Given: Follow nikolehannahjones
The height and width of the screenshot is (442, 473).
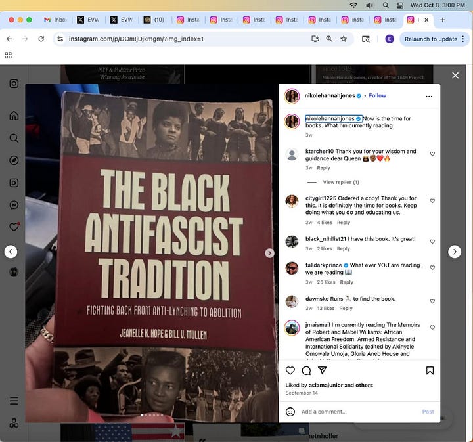Looking at the screenshot, I should 377,95.
